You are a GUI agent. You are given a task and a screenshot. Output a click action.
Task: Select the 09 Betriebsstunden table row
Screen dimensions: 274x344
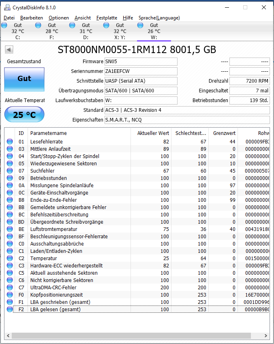(137, 178)
